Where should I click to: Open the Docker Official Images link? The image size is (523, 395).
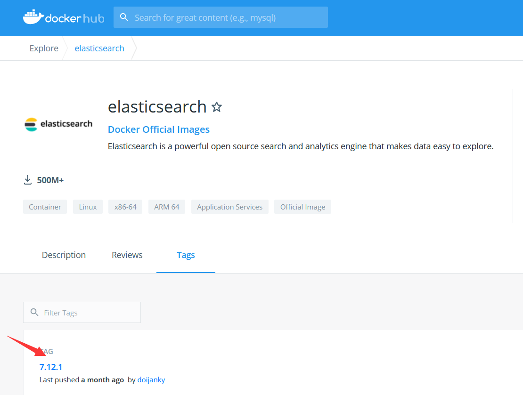coord(159,129)
